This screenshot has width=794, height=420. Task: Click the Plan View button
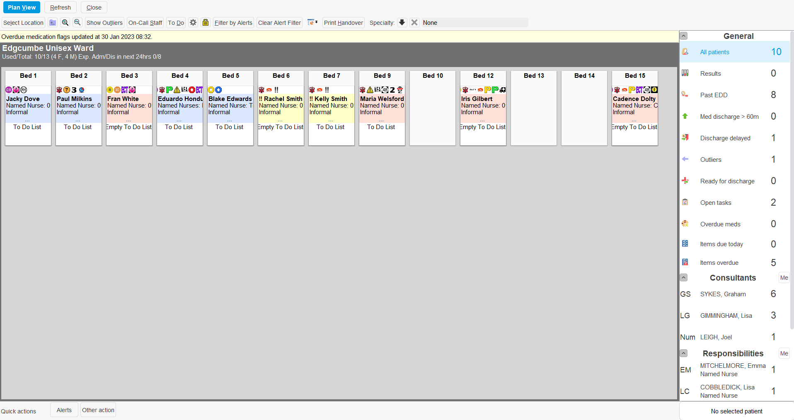pos(22,7)
